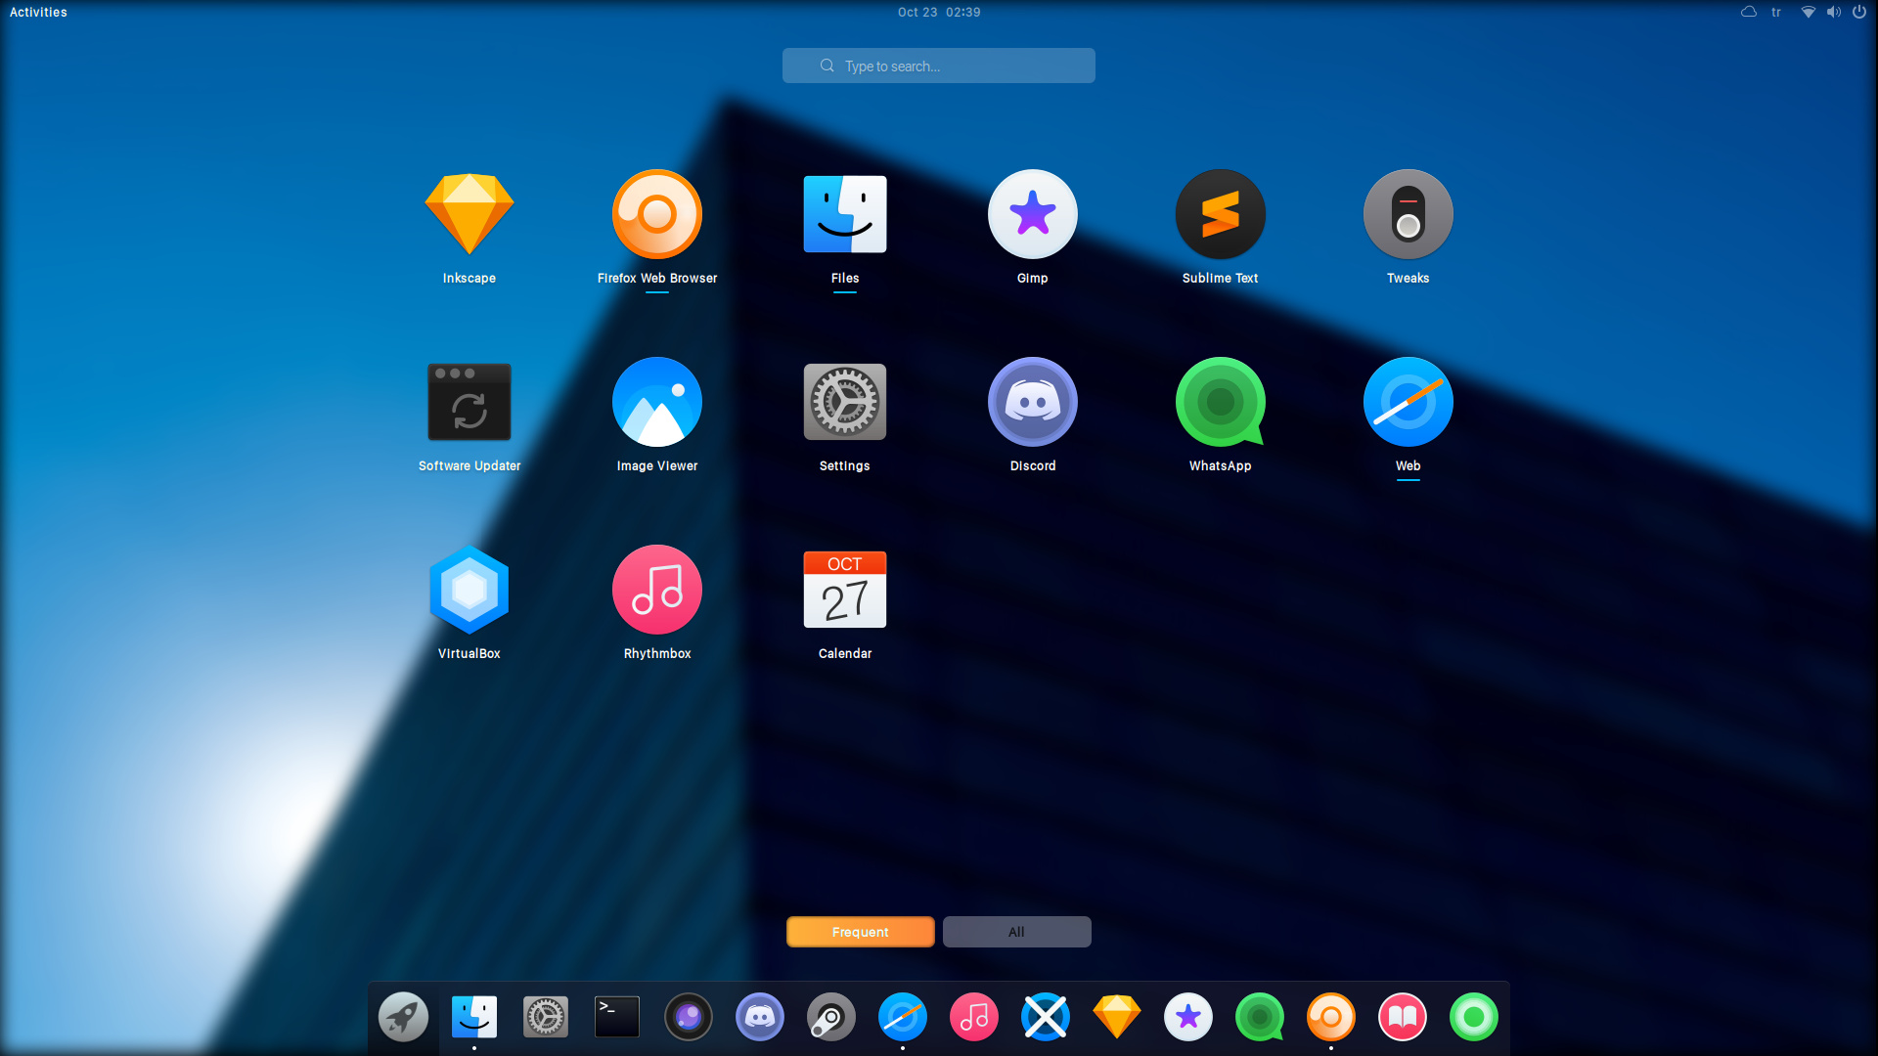This screenshot has height=1056, width=1878.
Task: Open the clock menu showing Oct 23
Action: click(939, 12)
